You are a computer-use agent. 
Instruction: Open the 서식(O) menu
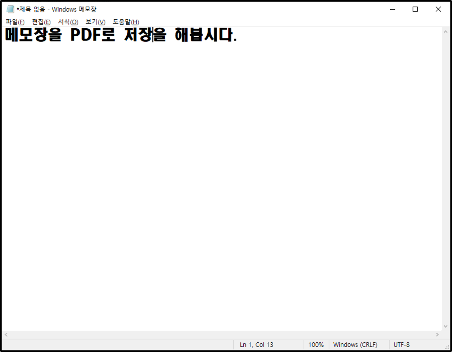68,22
